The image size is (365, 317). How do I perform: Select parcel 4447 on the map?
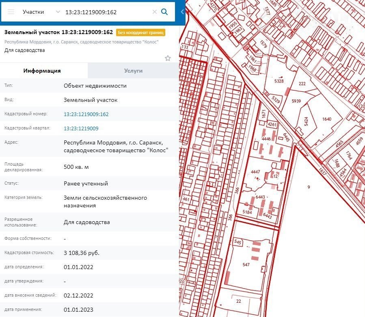(255, 172)
